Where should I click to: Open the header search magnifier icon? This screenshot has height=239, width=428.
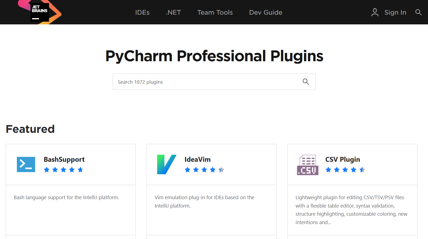coord(418,12)
